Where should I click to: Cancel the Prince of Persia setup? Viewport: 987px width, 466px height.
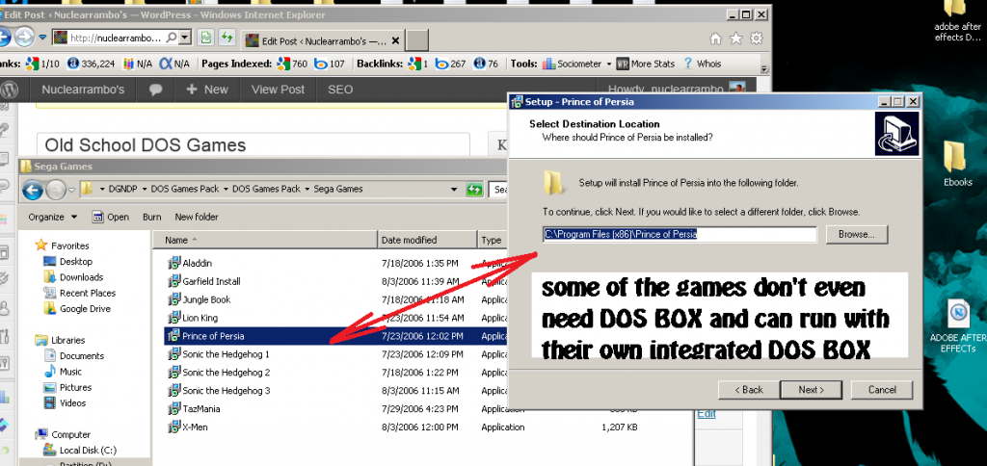882,390
